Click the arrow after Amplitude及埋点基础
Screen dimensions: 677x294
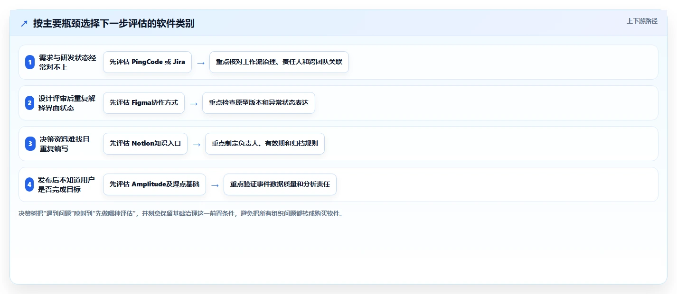tap(215, 185)
